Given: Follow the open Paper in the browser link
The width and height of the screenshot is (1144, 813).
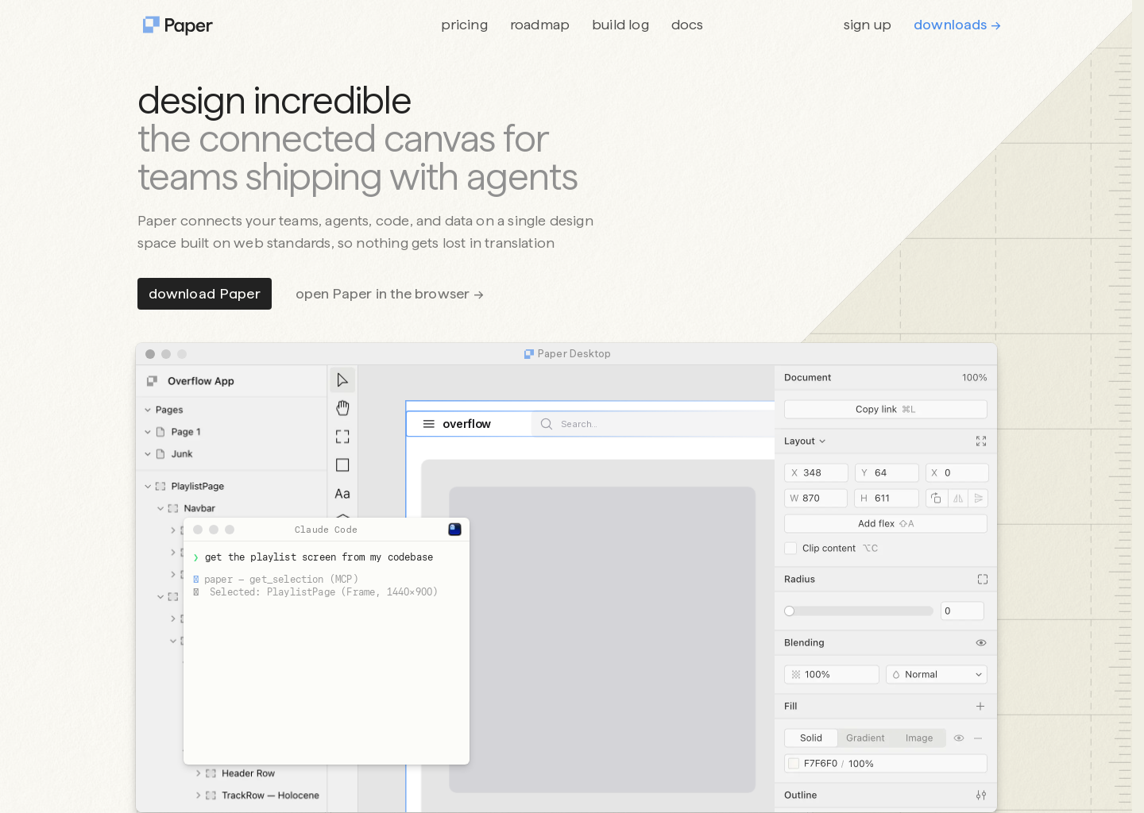Looking at the screenshot, I should [x=389, y=295].
